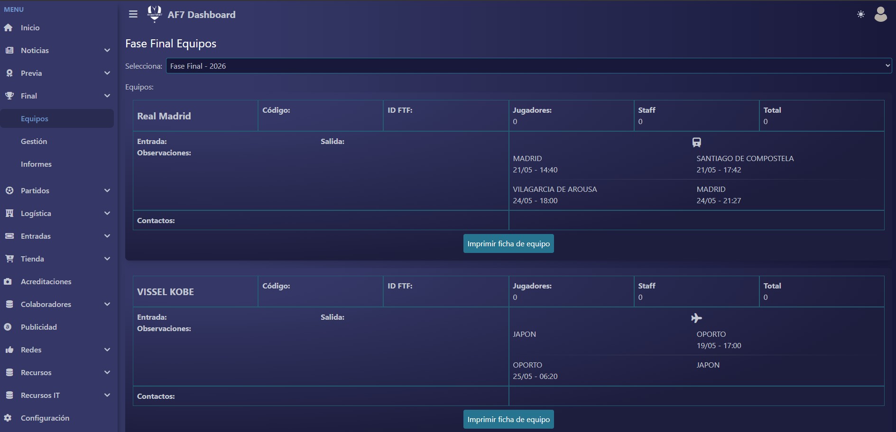Print the VISSEL KOBE team sheet
This screenshot has height=432, width=896.
click(x=508, y=419)
